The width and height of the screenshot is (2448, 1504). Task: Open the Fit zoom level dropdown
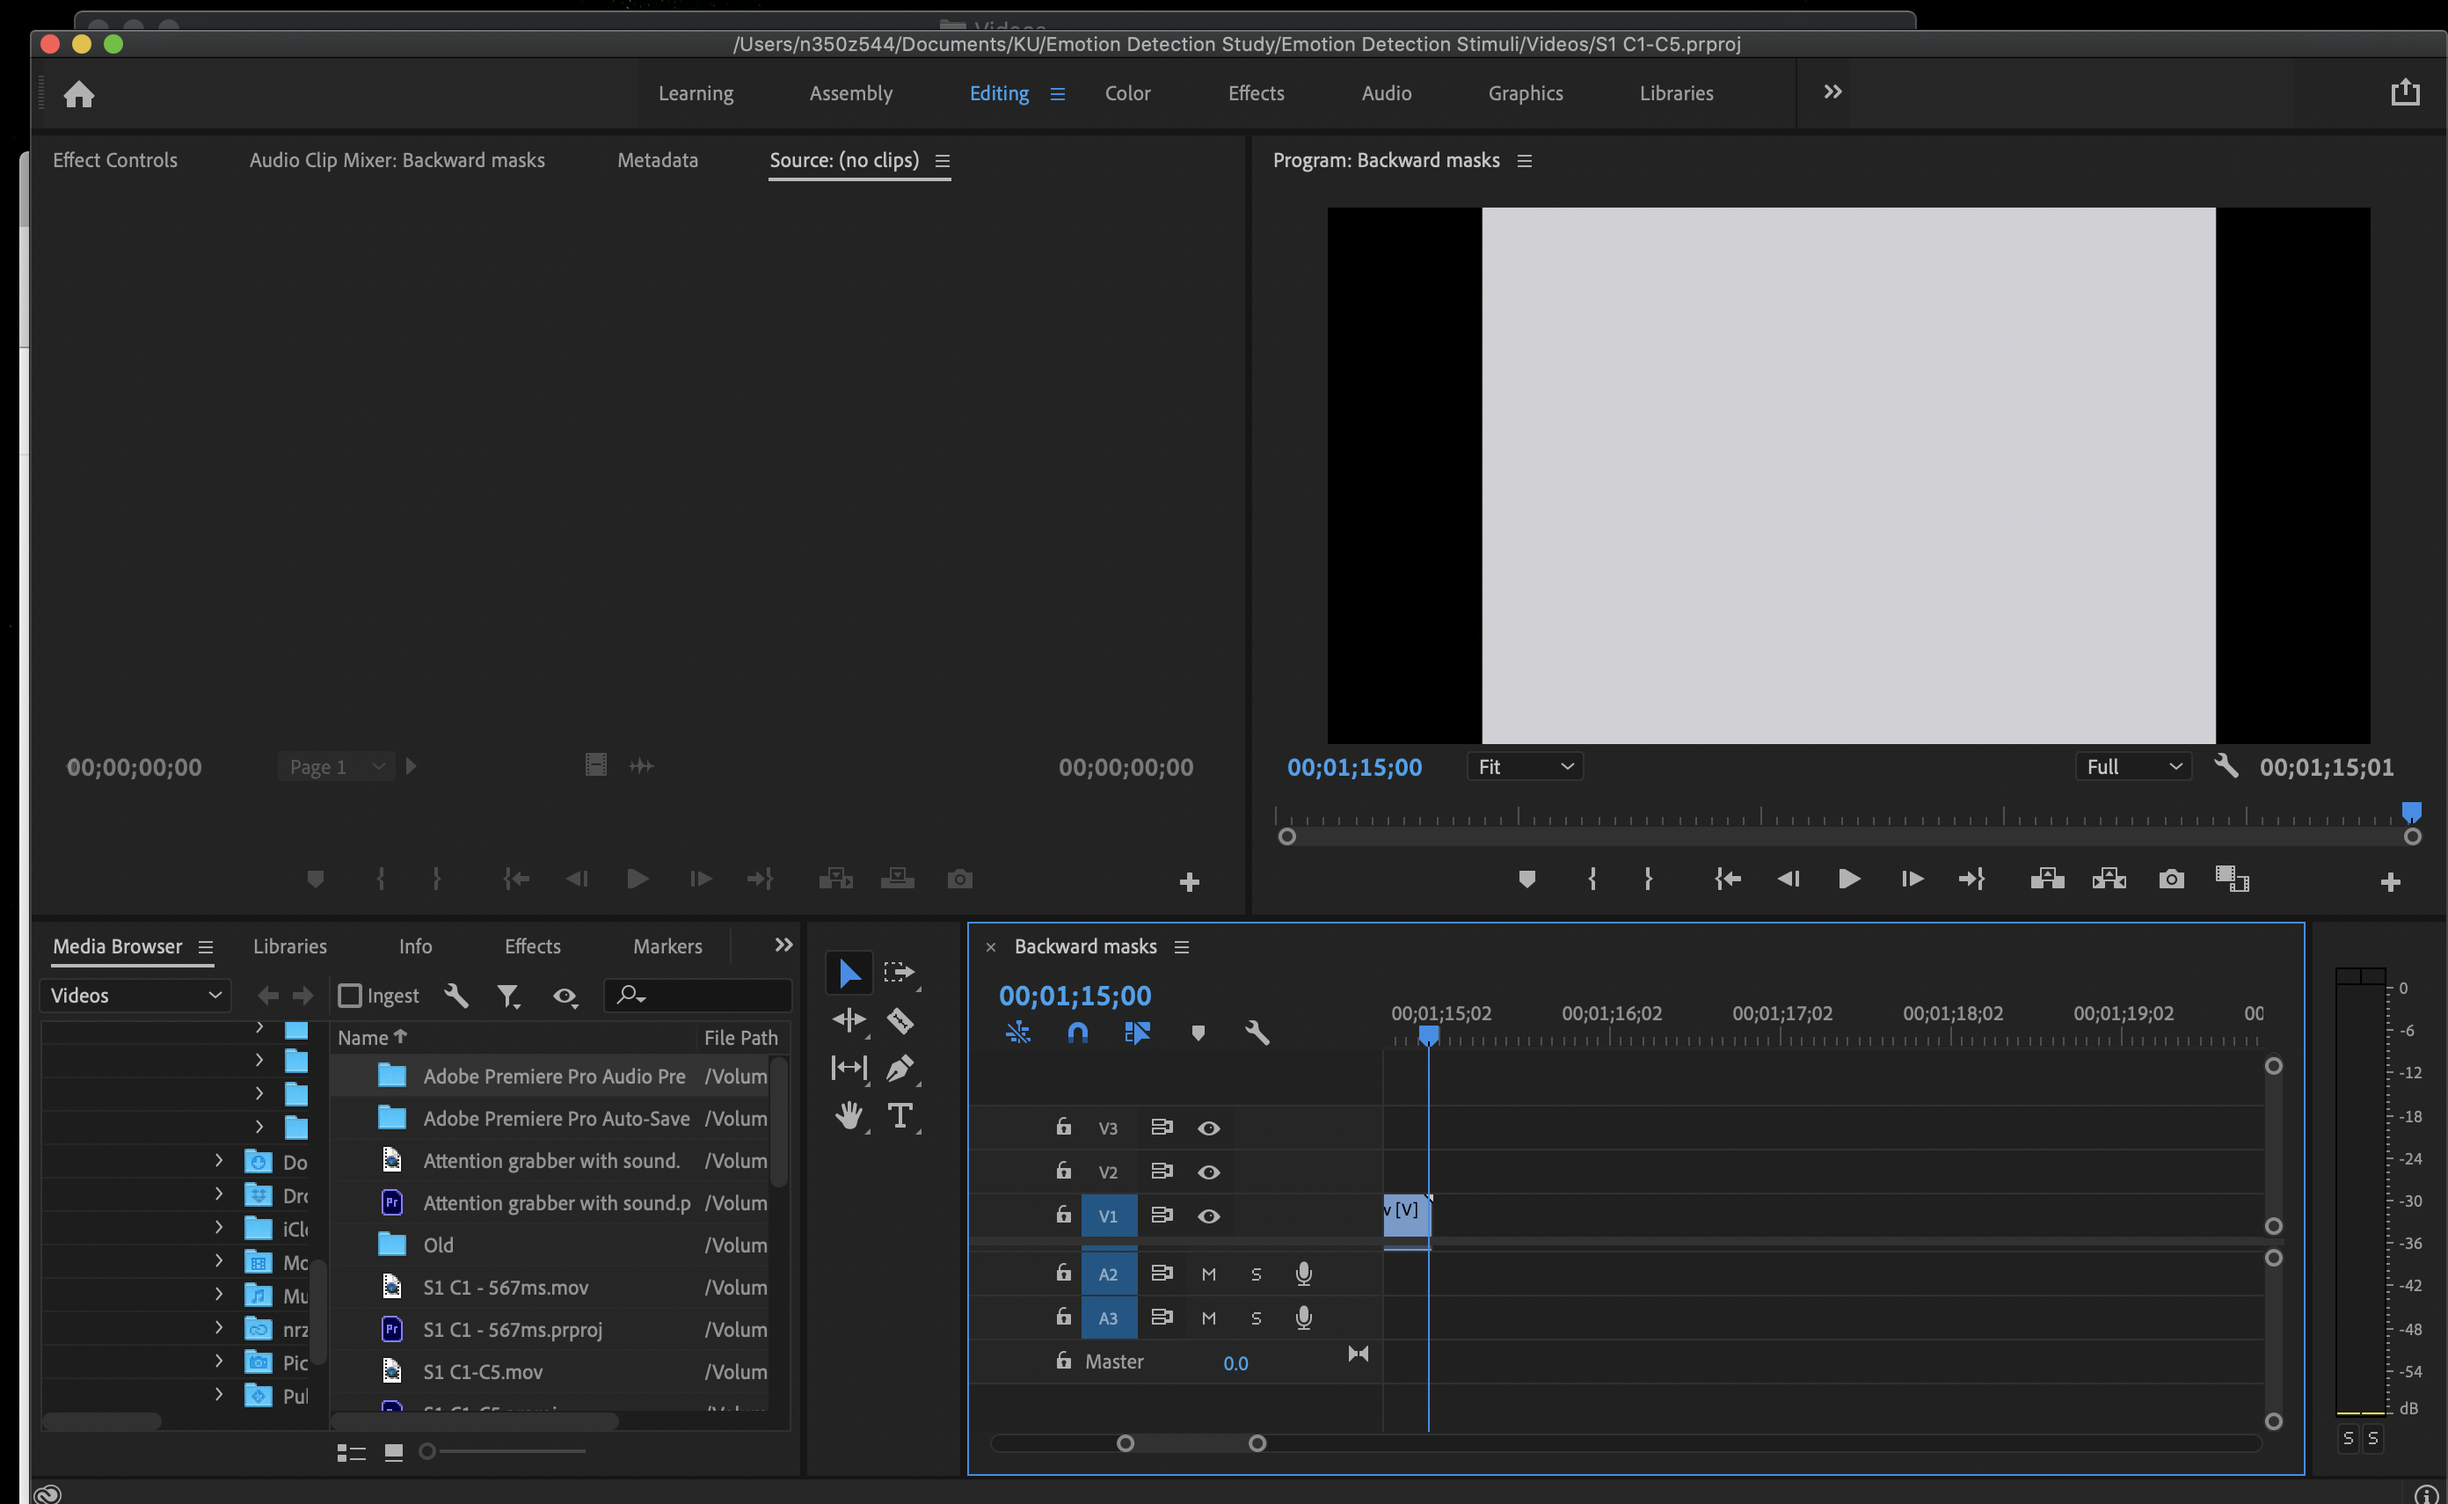1524,766
